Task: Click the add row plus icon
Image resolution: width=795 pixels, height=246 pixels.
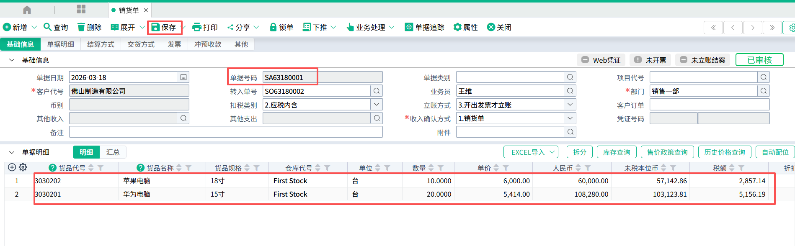Action: click(x=12, y=167)
